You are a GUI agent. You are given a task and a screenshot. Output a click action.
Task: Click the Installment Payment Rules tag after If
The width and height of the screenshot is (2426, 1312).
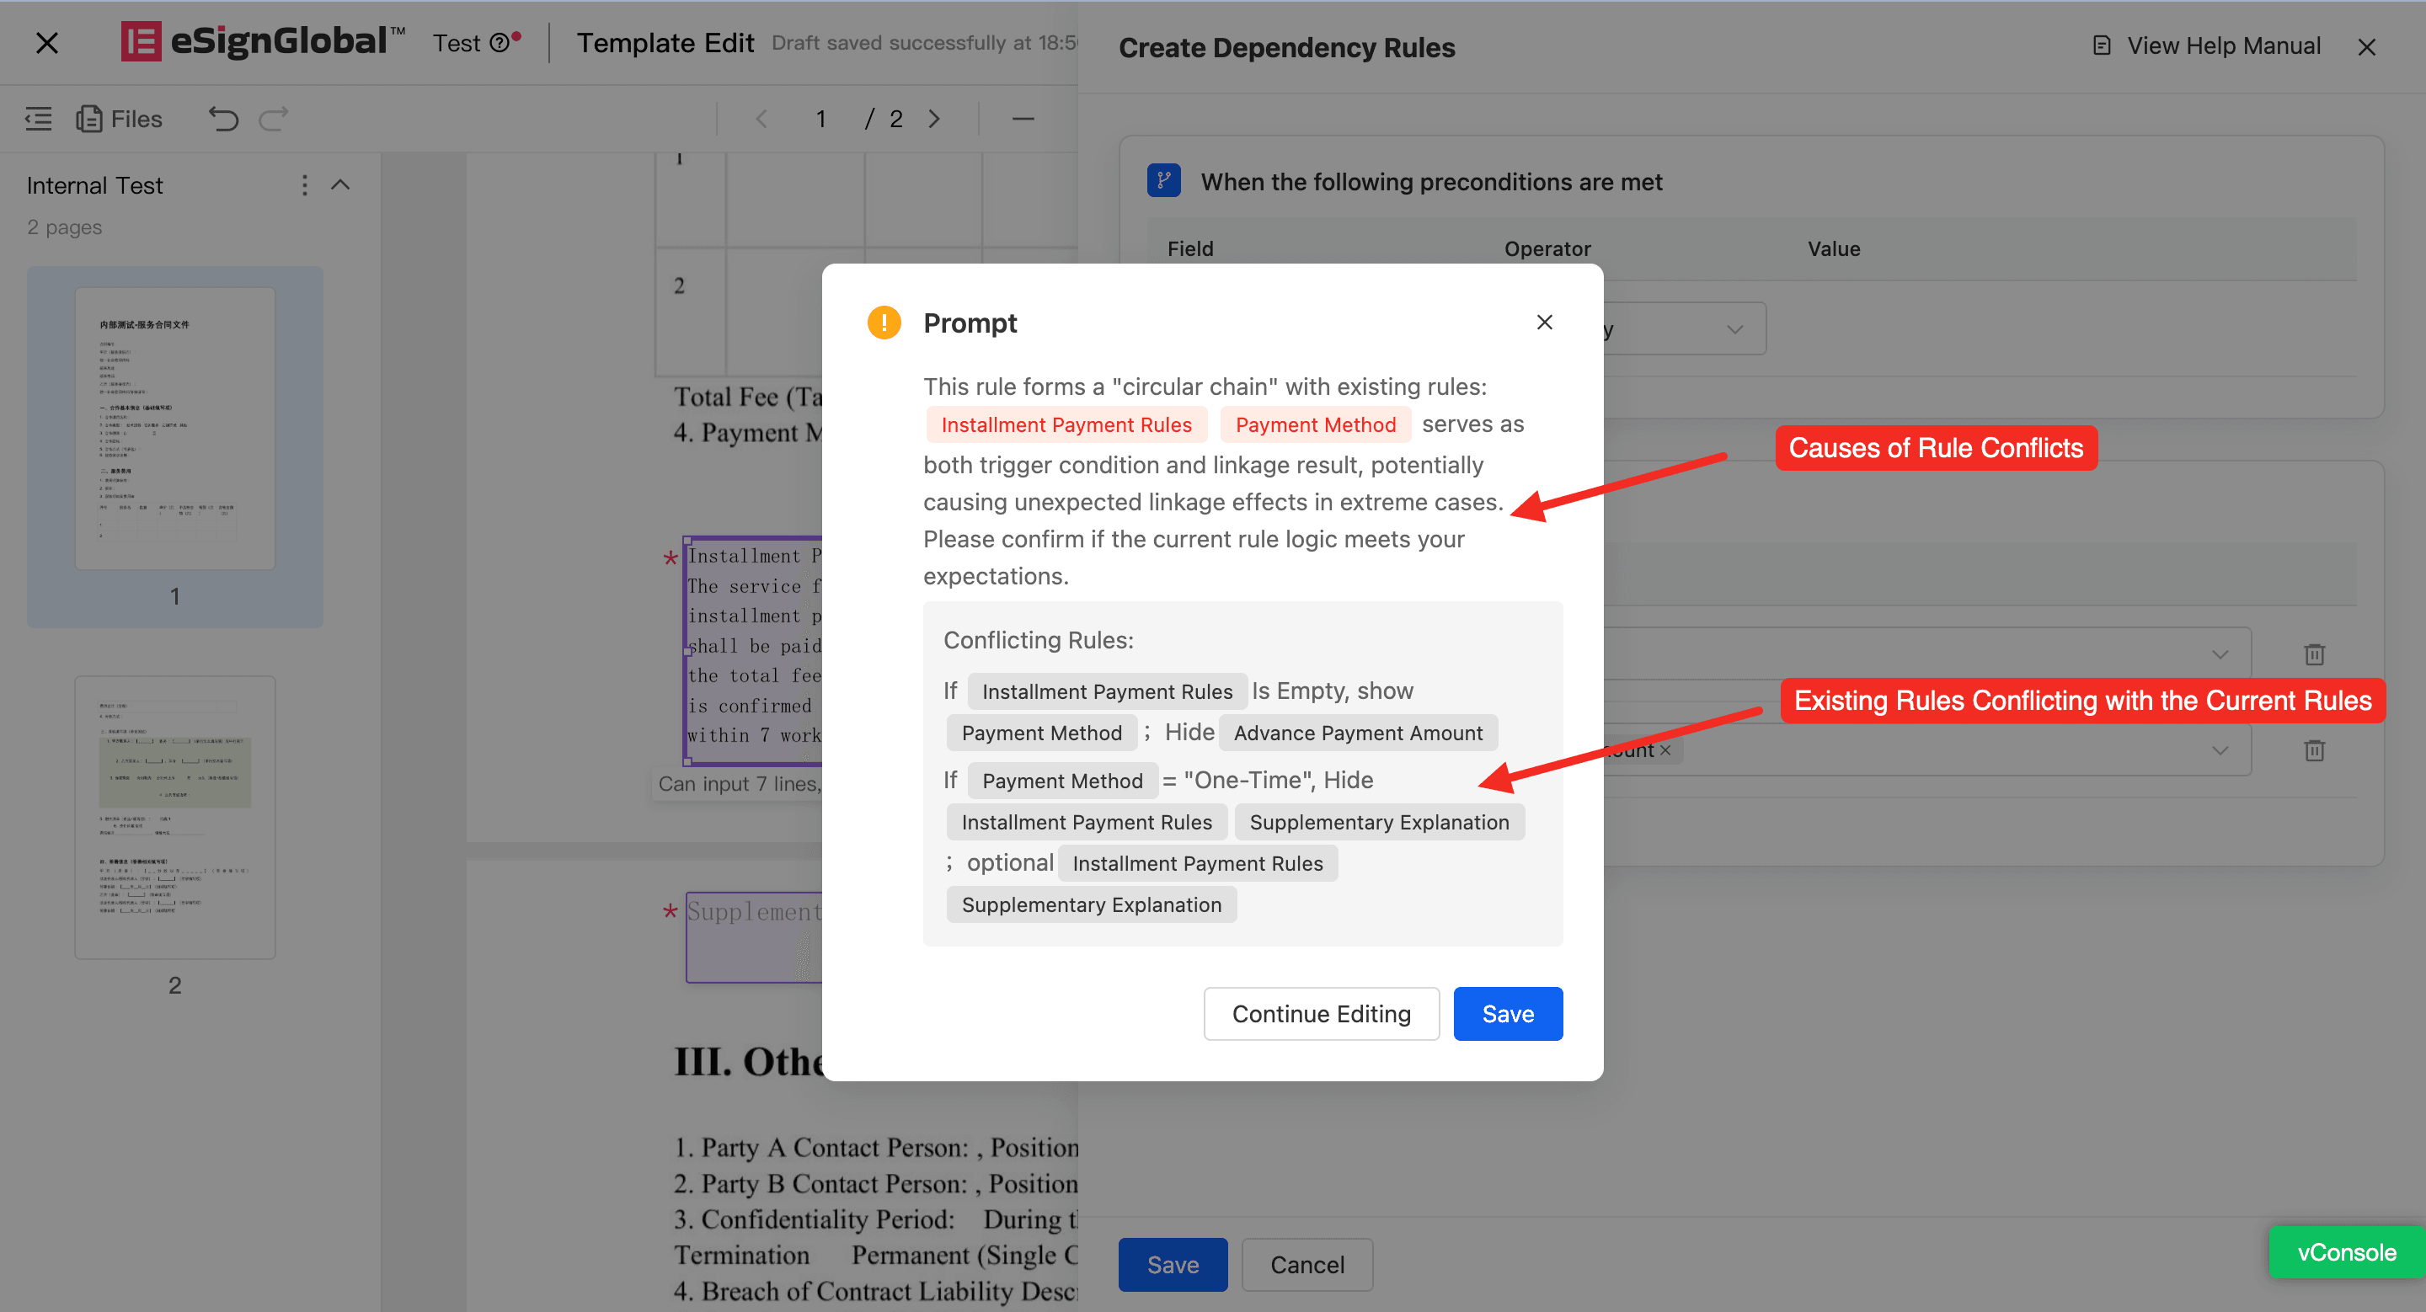tap(1107, 691)
